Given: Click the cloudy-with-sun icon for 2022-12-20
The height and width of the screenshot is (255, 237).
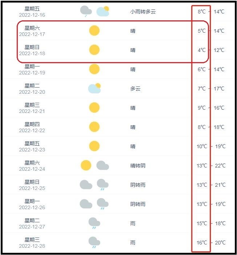Looking at the screenshot, I should click(94, 88).
